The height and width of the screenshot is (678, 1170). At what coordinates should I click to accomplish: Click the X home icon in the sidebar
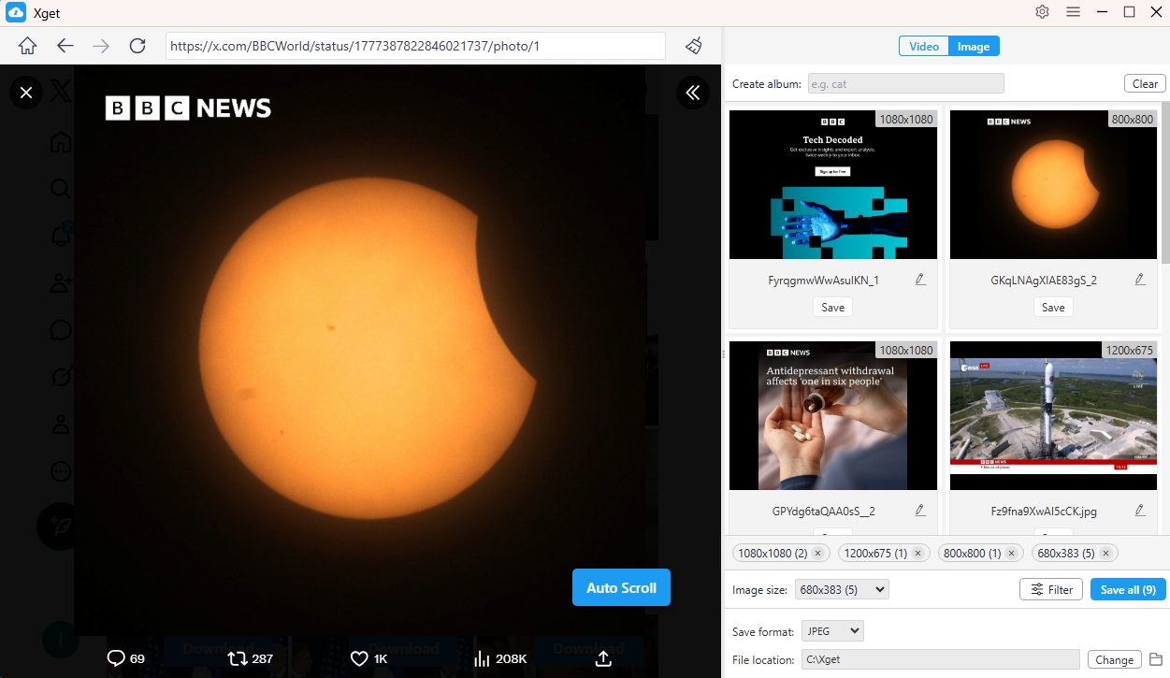pos(61,142)
